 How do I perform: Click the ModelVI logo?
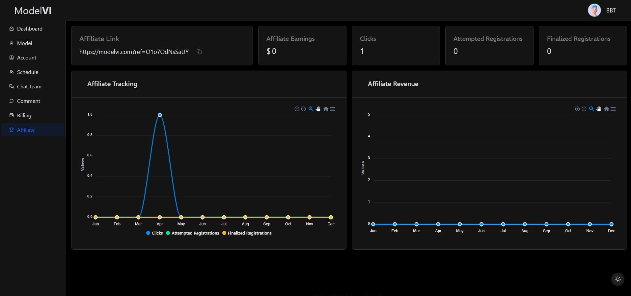33,11
